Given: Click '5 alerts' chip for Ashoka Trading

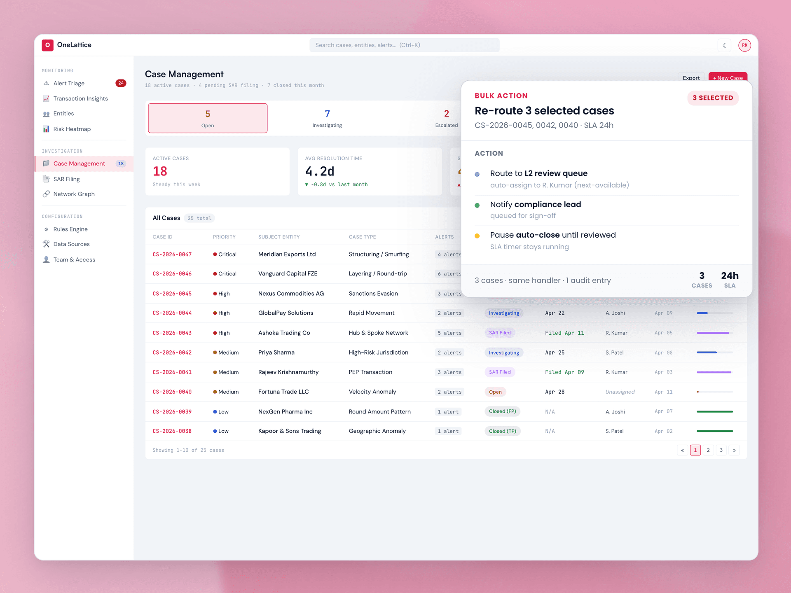Looking at the screenshot, I should [x=449, y=333].
